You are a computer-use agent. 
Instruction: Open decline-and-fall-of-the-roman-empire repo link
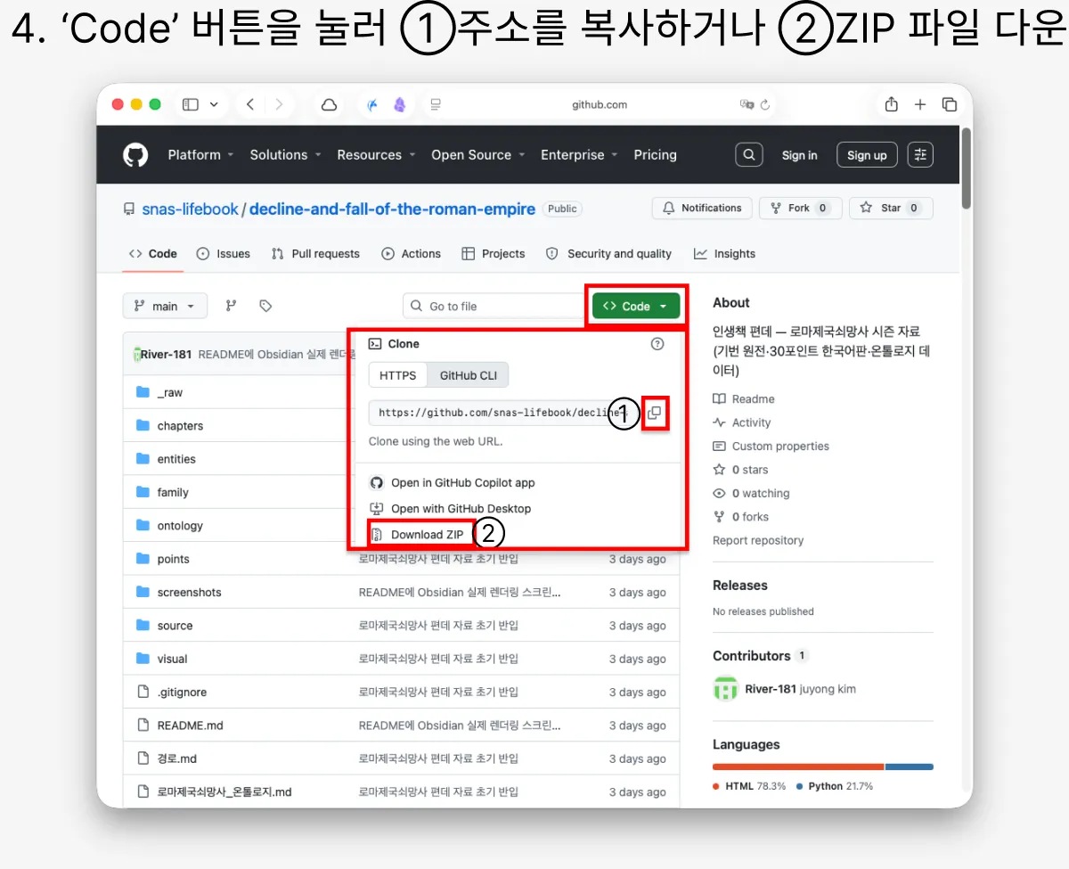click(392, 209)
